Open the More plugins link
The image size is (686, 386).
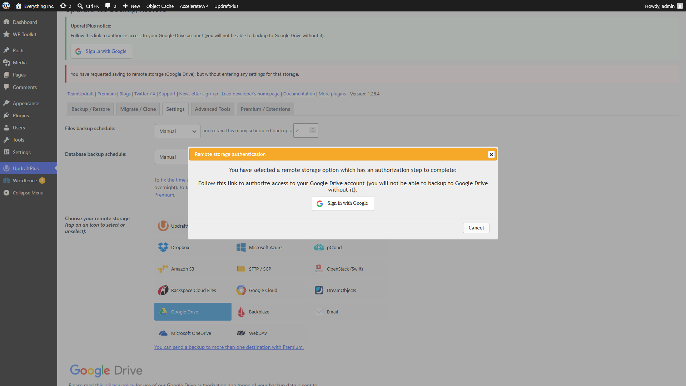[x=332, y=94]
